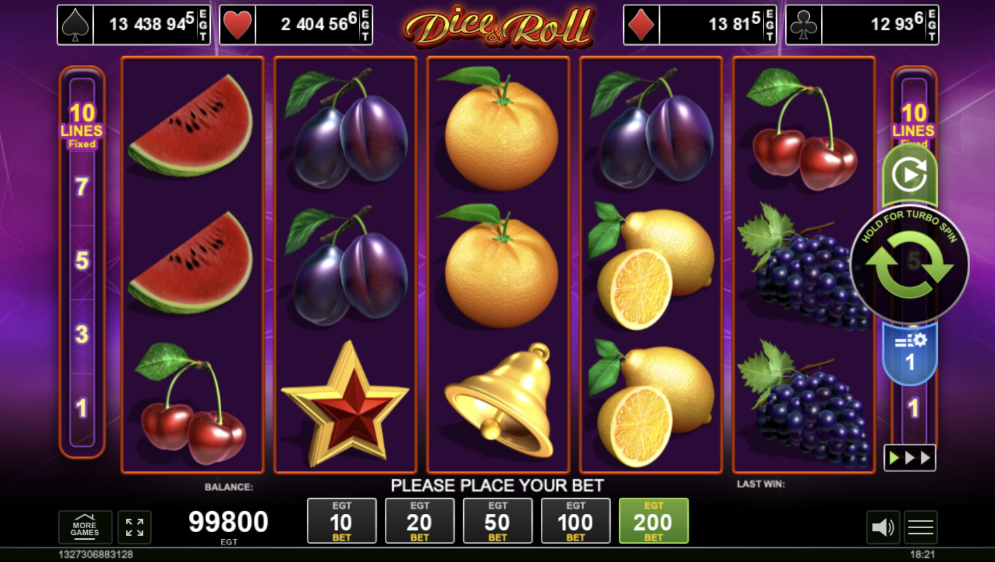Click the Dice & Roll logo
The width and height of the screenshot is (995, 562).
coord(498,26)
